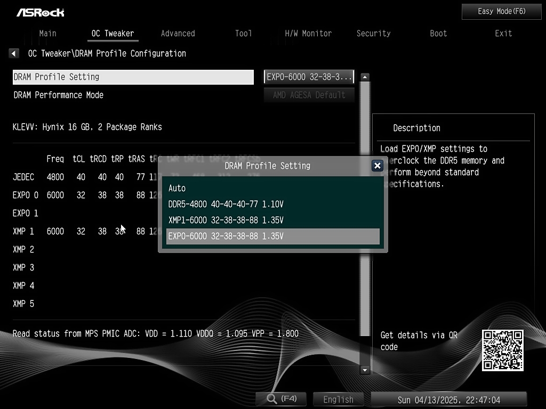
Task: Switch to the Advanced tab
Action: [x=178, y=33]
